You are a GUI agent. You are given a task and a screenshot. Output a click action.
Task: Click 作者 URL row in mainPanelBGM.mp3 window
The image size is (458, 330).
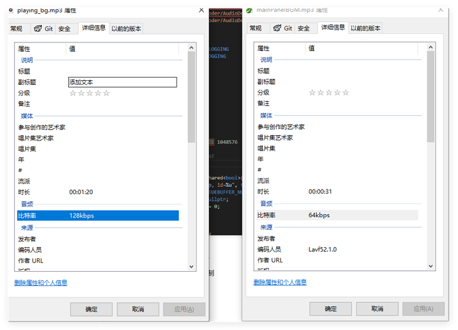pos(337,260)
